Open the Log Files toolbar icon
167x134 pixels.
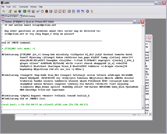[x=73, y=11]
